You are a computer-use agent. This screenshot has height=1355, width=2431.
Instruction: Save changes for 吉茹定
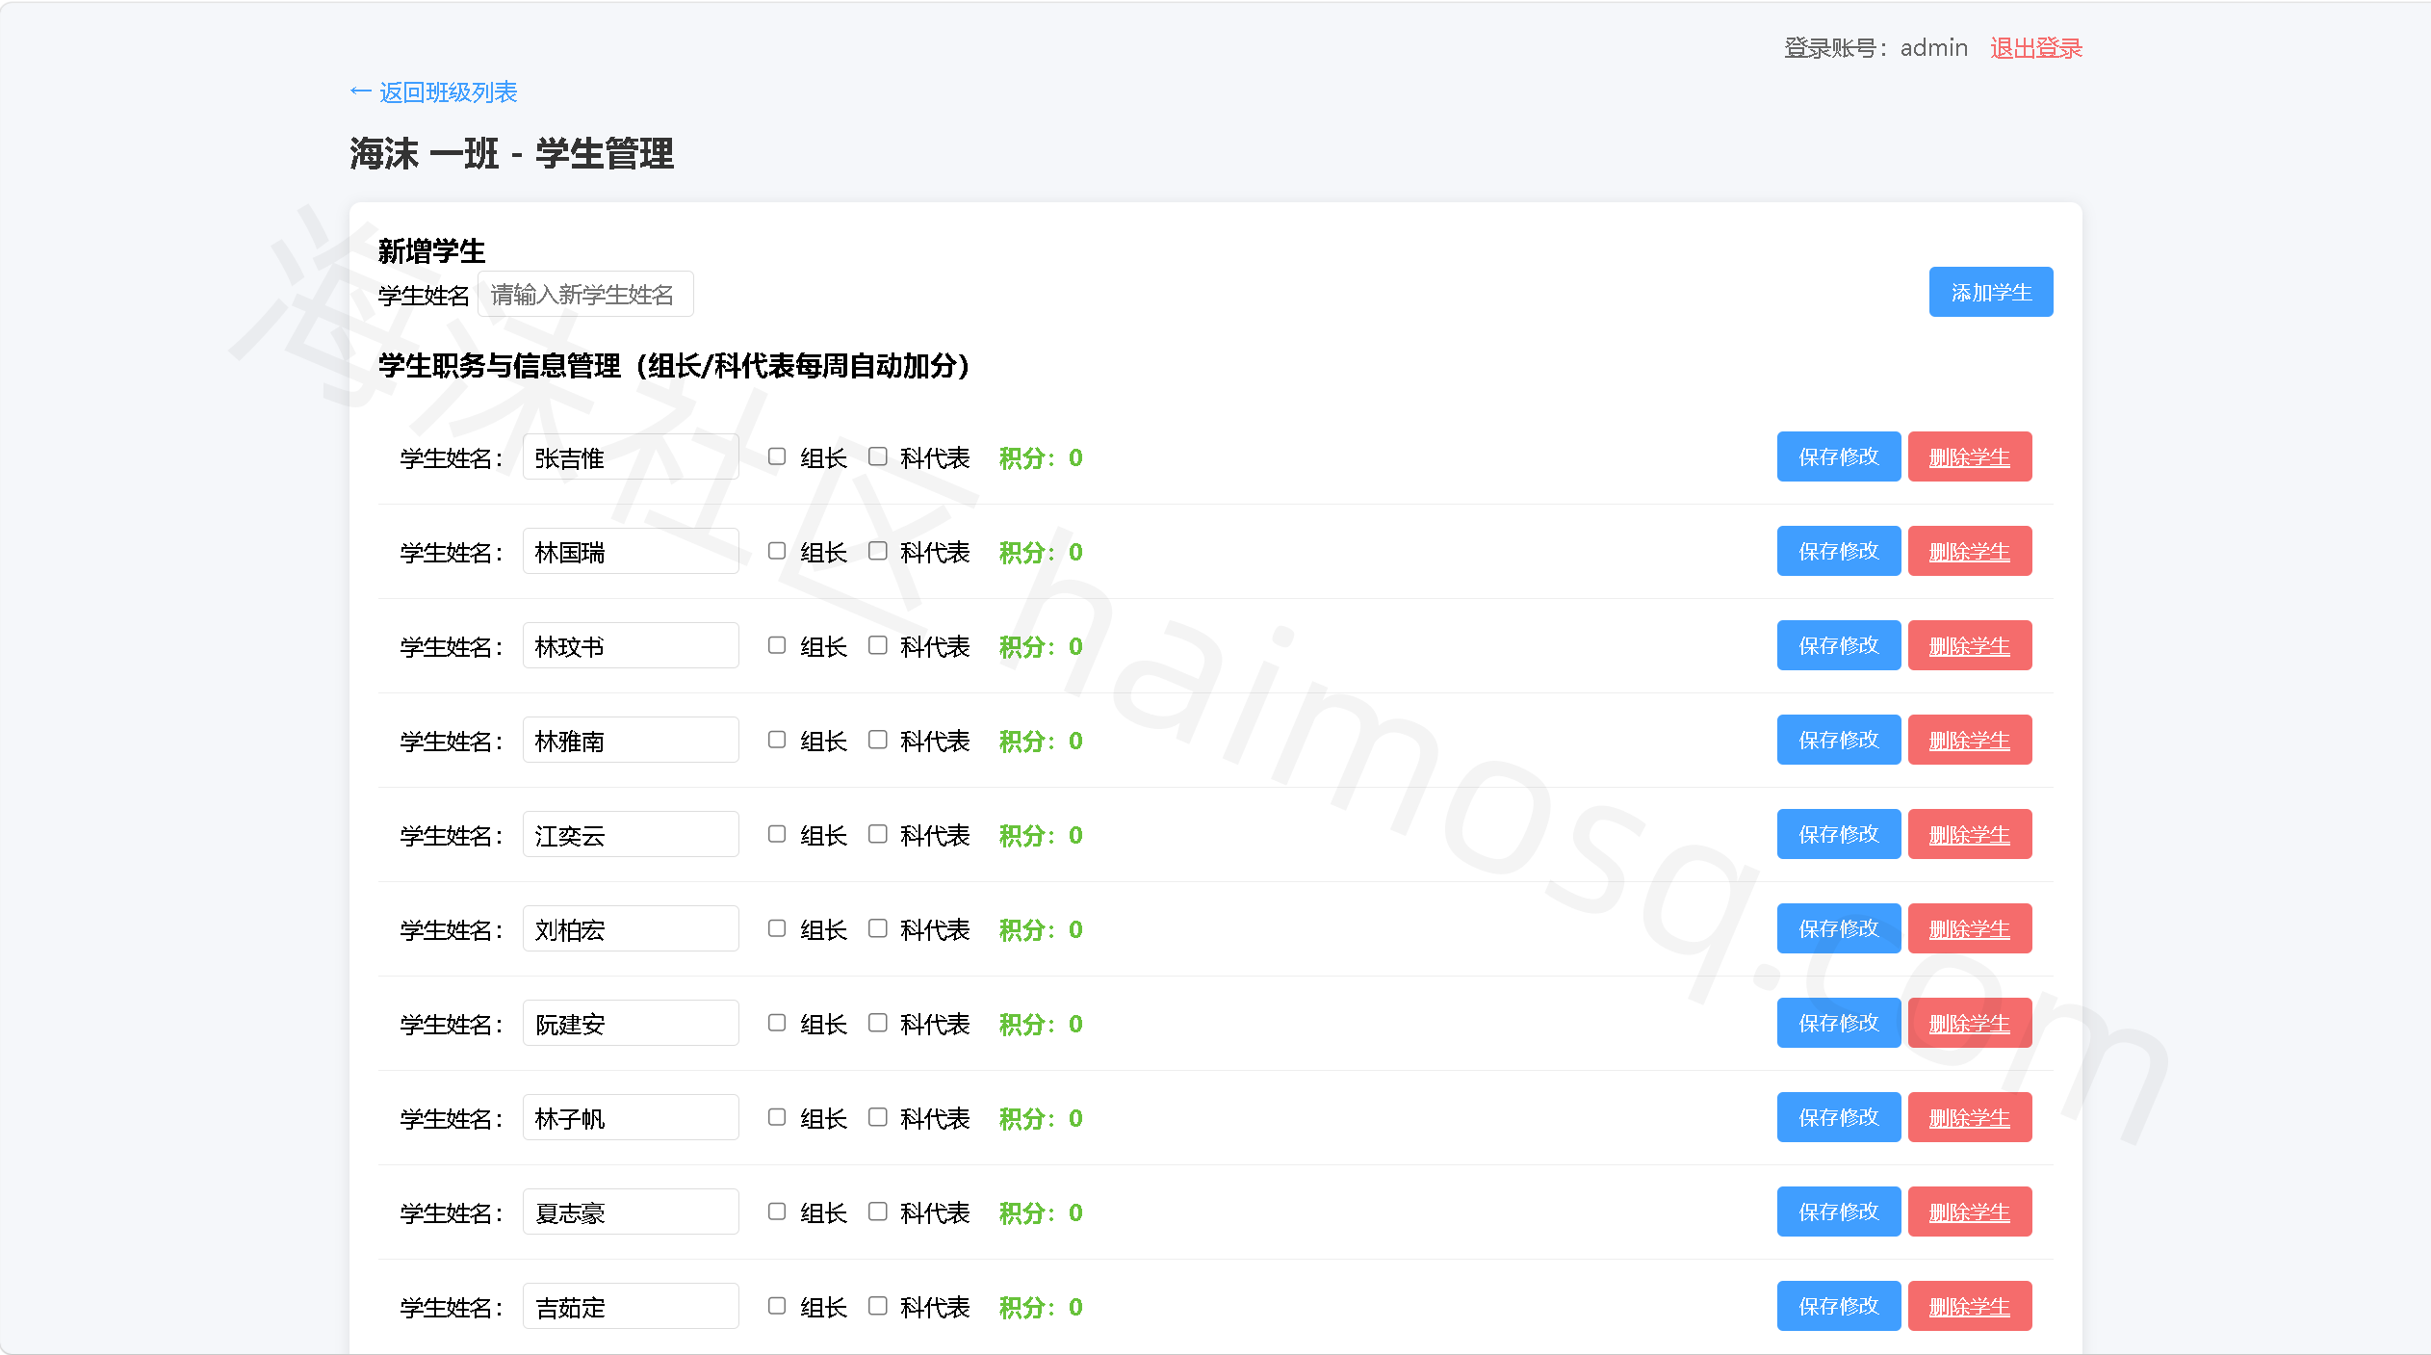point(1839,1306)
